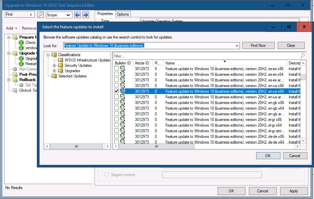Click disabled icon of the Set Task step

[21, 85]
